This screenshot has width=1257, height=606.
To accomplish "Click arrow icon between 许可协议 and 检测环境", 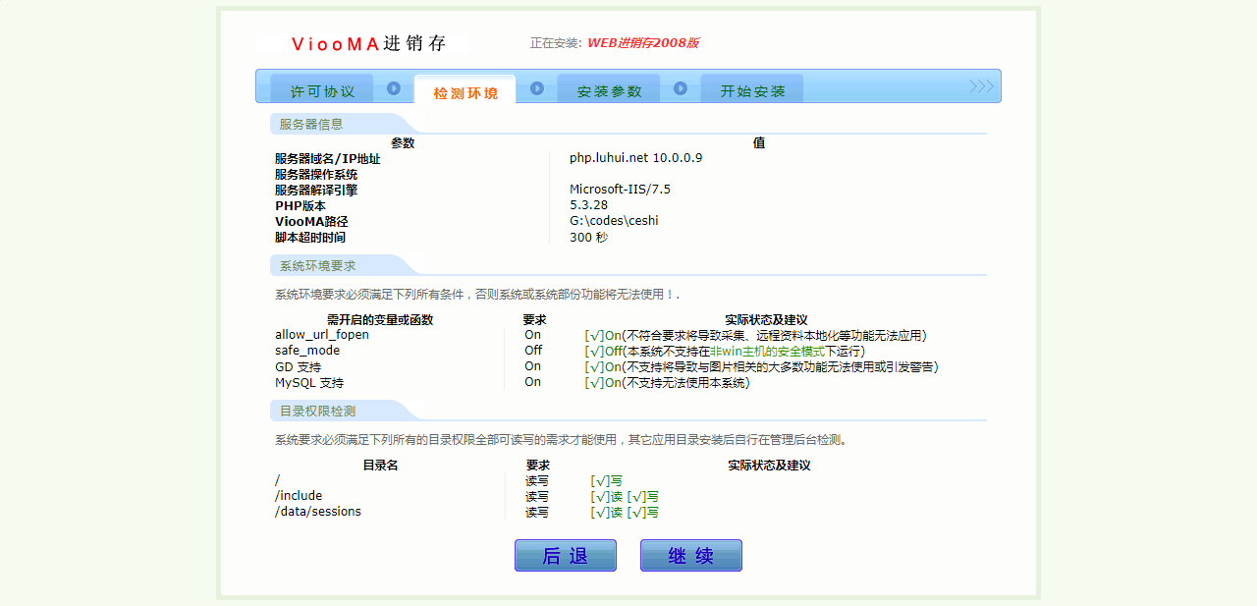I will 394,88.
